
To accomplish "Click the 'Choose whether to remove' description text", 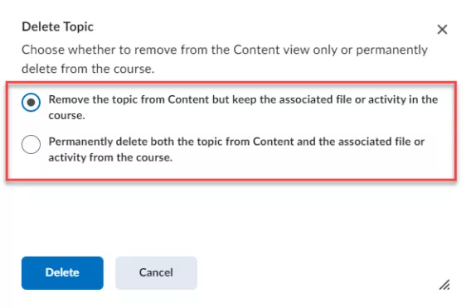I will (225, 59).
